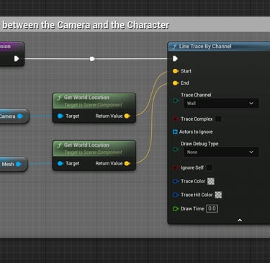The height and width of the screenshot is (263, 270).
Task: Open the Trace Color swatch
Action: tap(211, 181)
